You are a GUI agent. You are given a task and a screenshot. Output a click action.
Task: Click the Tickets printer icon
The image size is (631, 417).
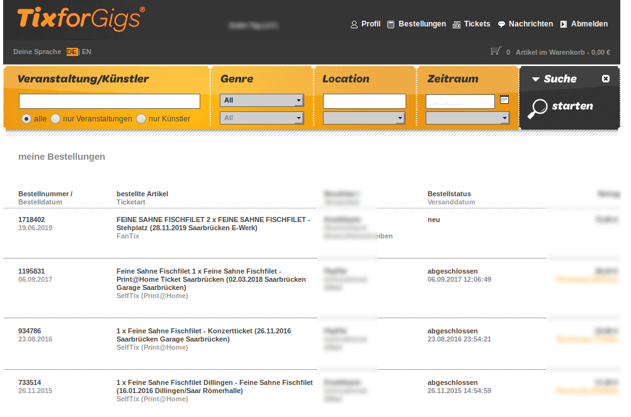(457, 25)
